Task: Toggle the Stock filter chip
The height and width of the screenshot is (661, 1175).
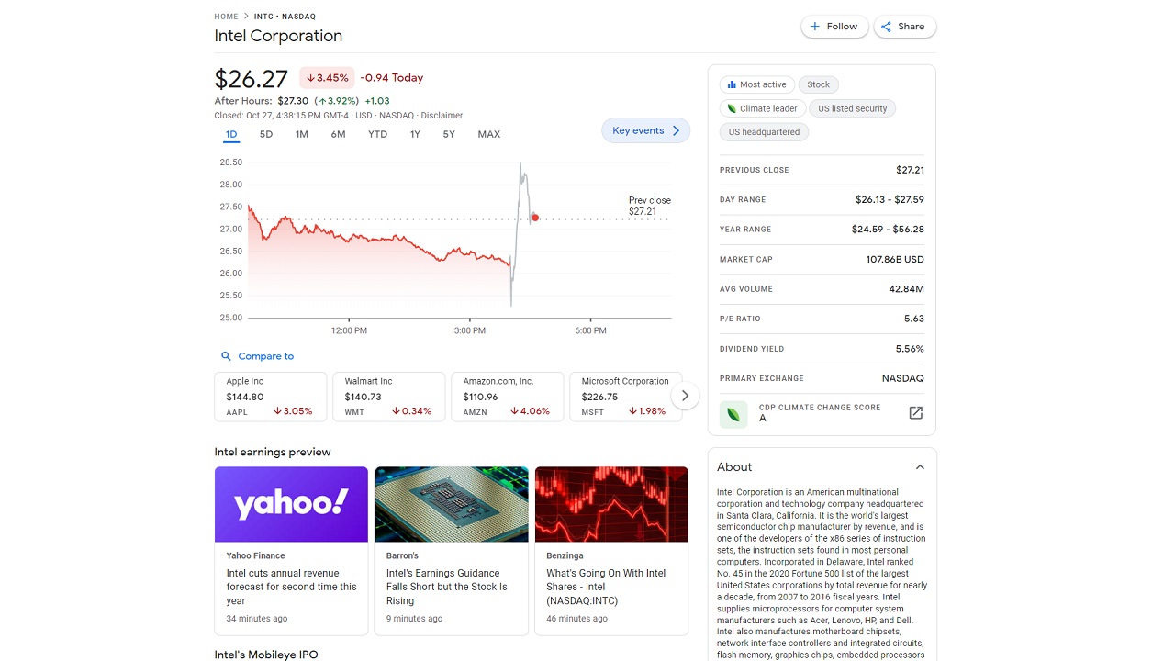Action: coord(818,84)
